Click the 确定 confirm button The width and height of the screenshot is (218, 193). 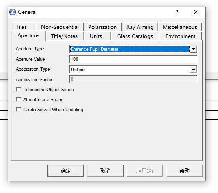pyautogui.click(x=66, y=171)
